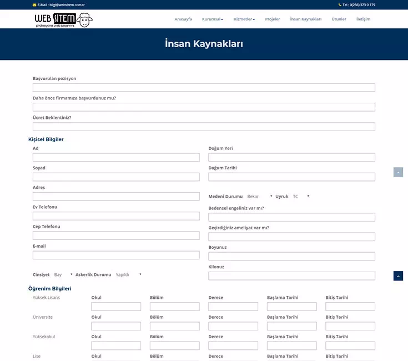Screen dimensions: 408x361
Task: Open the Askerlik Durumu dropdown showing Yapıldı
Action: [x=129, y=274]
